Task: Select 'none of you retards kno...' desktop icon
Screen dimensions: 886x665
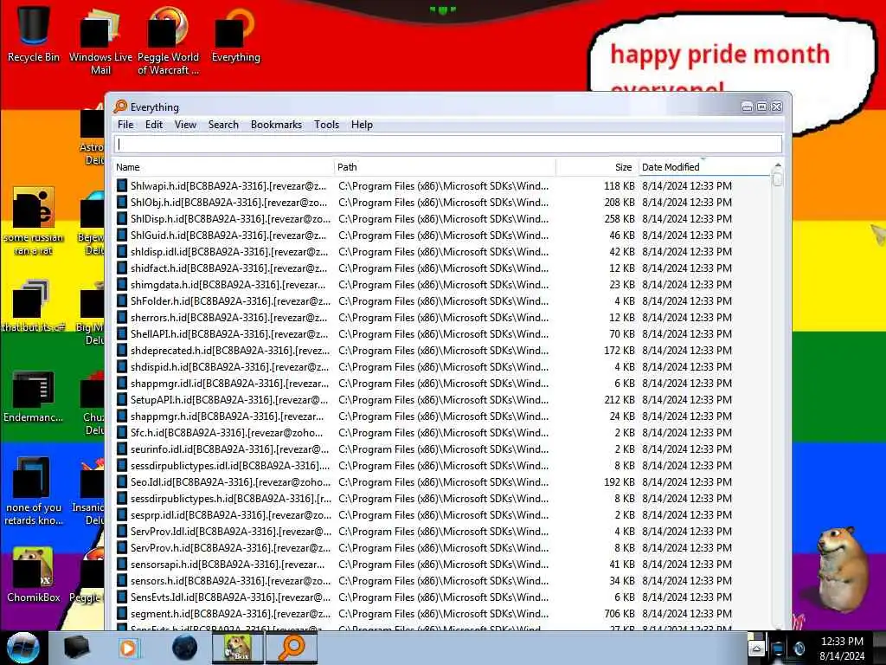Action: click(x=34, y=491)
